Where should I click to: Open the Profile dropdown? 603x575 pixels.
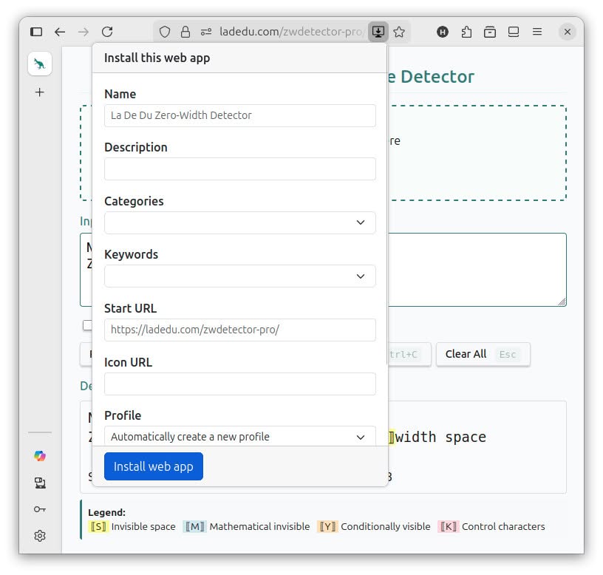[240, 436]
